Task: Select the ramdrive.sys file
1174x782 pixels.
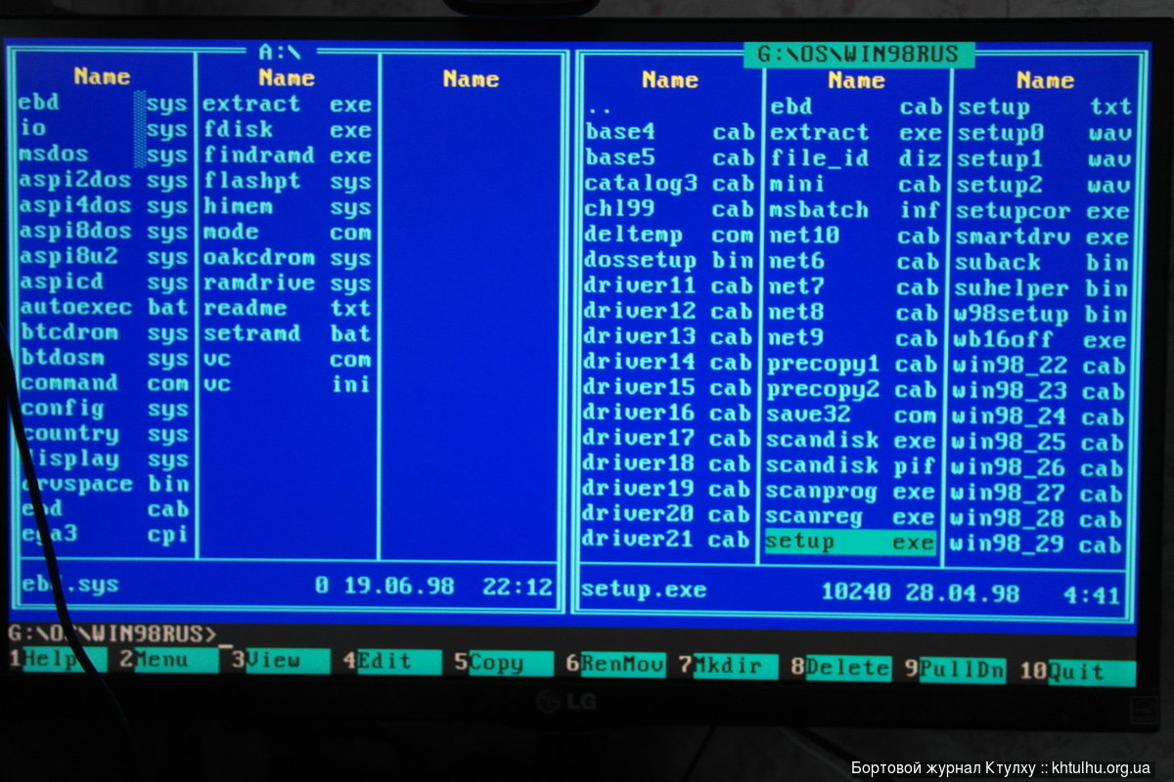Action: pos(288,282)
